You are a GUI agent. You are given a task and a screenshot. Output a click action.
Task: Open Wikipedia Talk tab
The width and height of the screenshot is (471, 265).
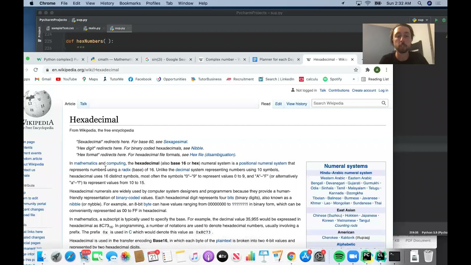point(84,104)
